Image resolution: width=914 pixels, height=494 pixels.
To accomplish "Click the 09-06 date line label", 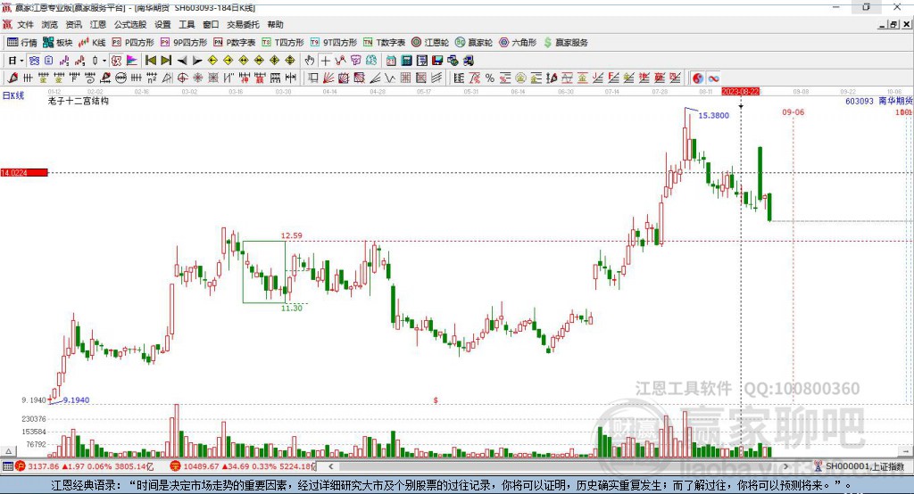I will [x=793, y=111].
